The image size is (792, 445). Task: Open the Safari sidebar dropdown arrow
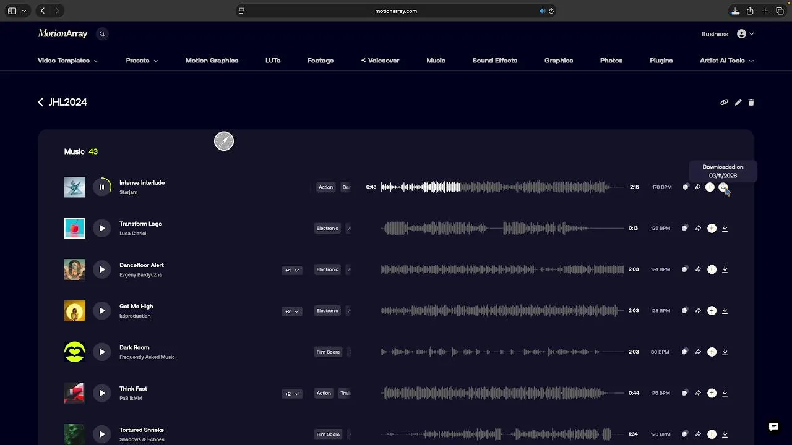tap(24, 11)
